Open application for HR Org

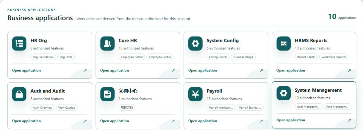[26, 70]
